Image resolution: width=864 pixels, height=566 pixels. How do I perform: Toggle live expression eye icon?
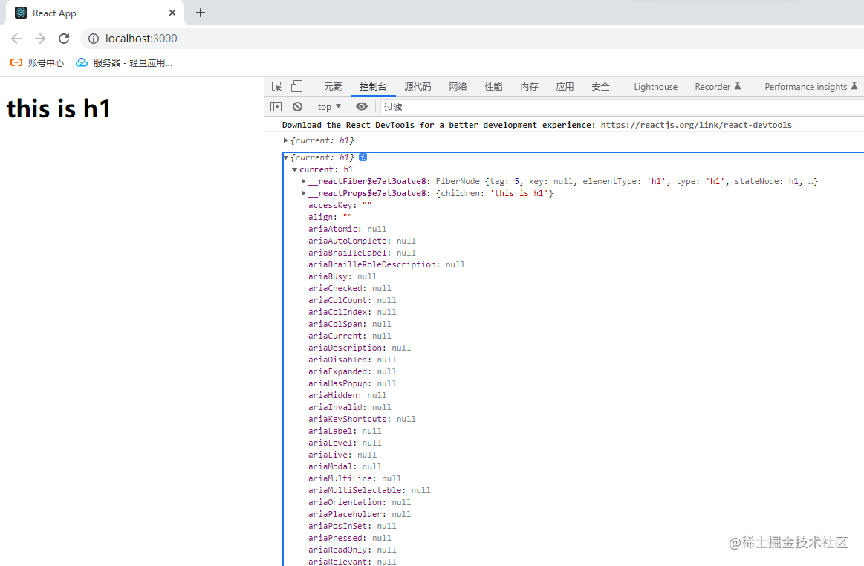tap(362, 106)
